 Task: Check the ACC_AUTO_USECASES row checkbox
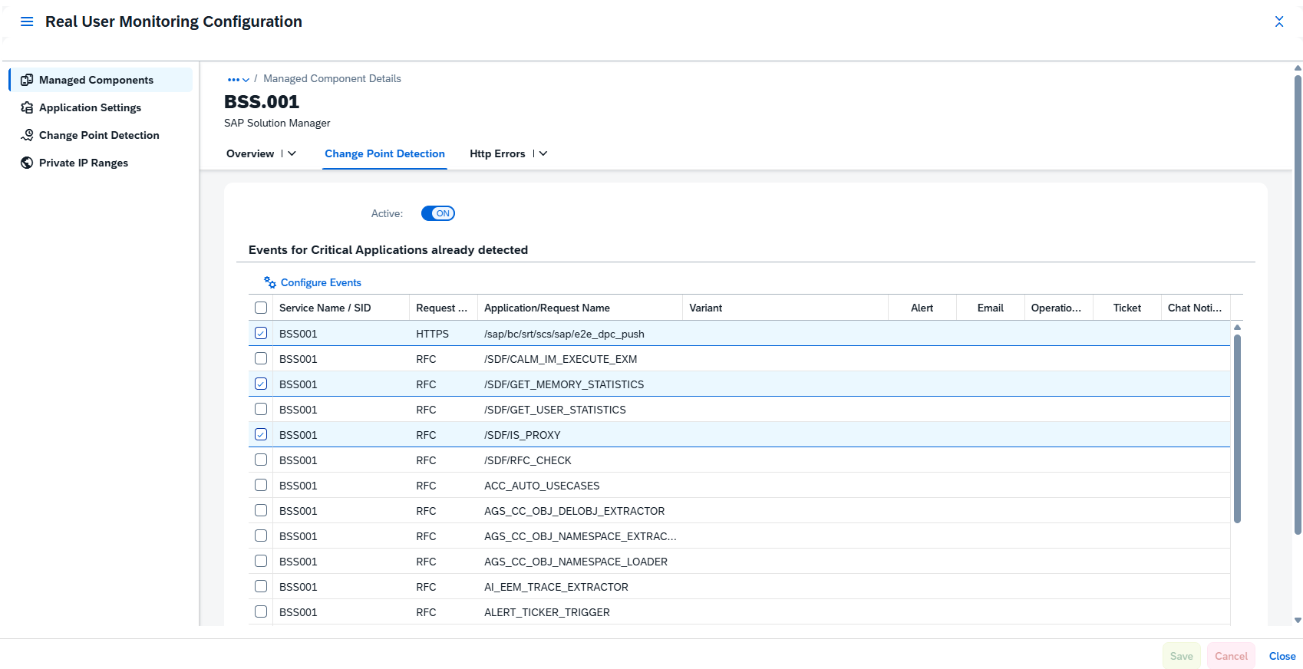click(261, 486)
